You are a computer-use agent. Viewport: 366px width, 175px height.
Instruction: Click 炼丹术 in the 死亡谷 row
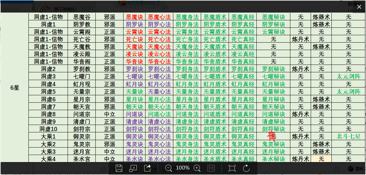pos(301,39)
